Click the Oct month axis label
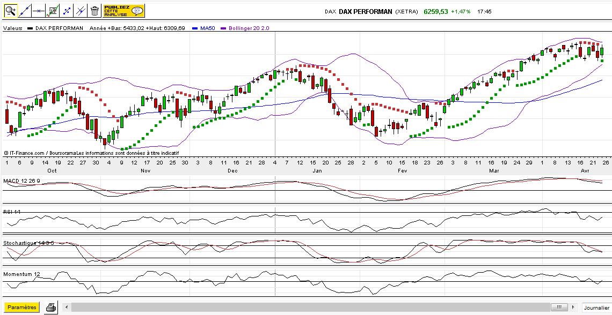 tap(52, 170)
